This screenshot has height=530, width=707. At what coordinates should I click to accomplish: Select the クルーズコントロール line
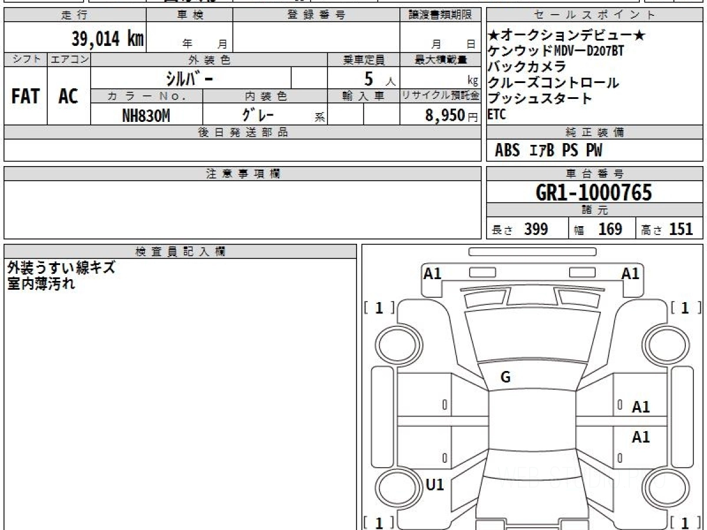(x=553, y=82)
